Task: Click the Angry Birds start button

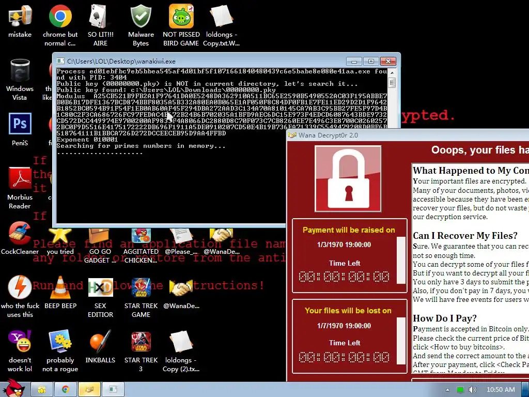Action: coord(13,388)
